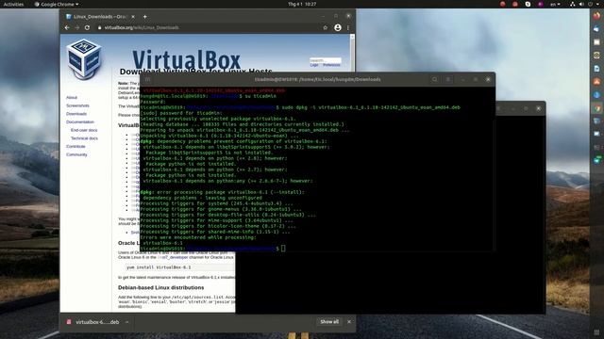Open the Community sidebar link
This screenshot has width=604, height=339.
pos(76,154)
